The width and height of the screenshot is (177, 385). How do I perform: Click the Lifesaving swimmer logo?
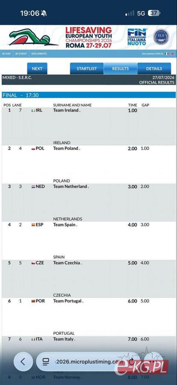point(33,38)
